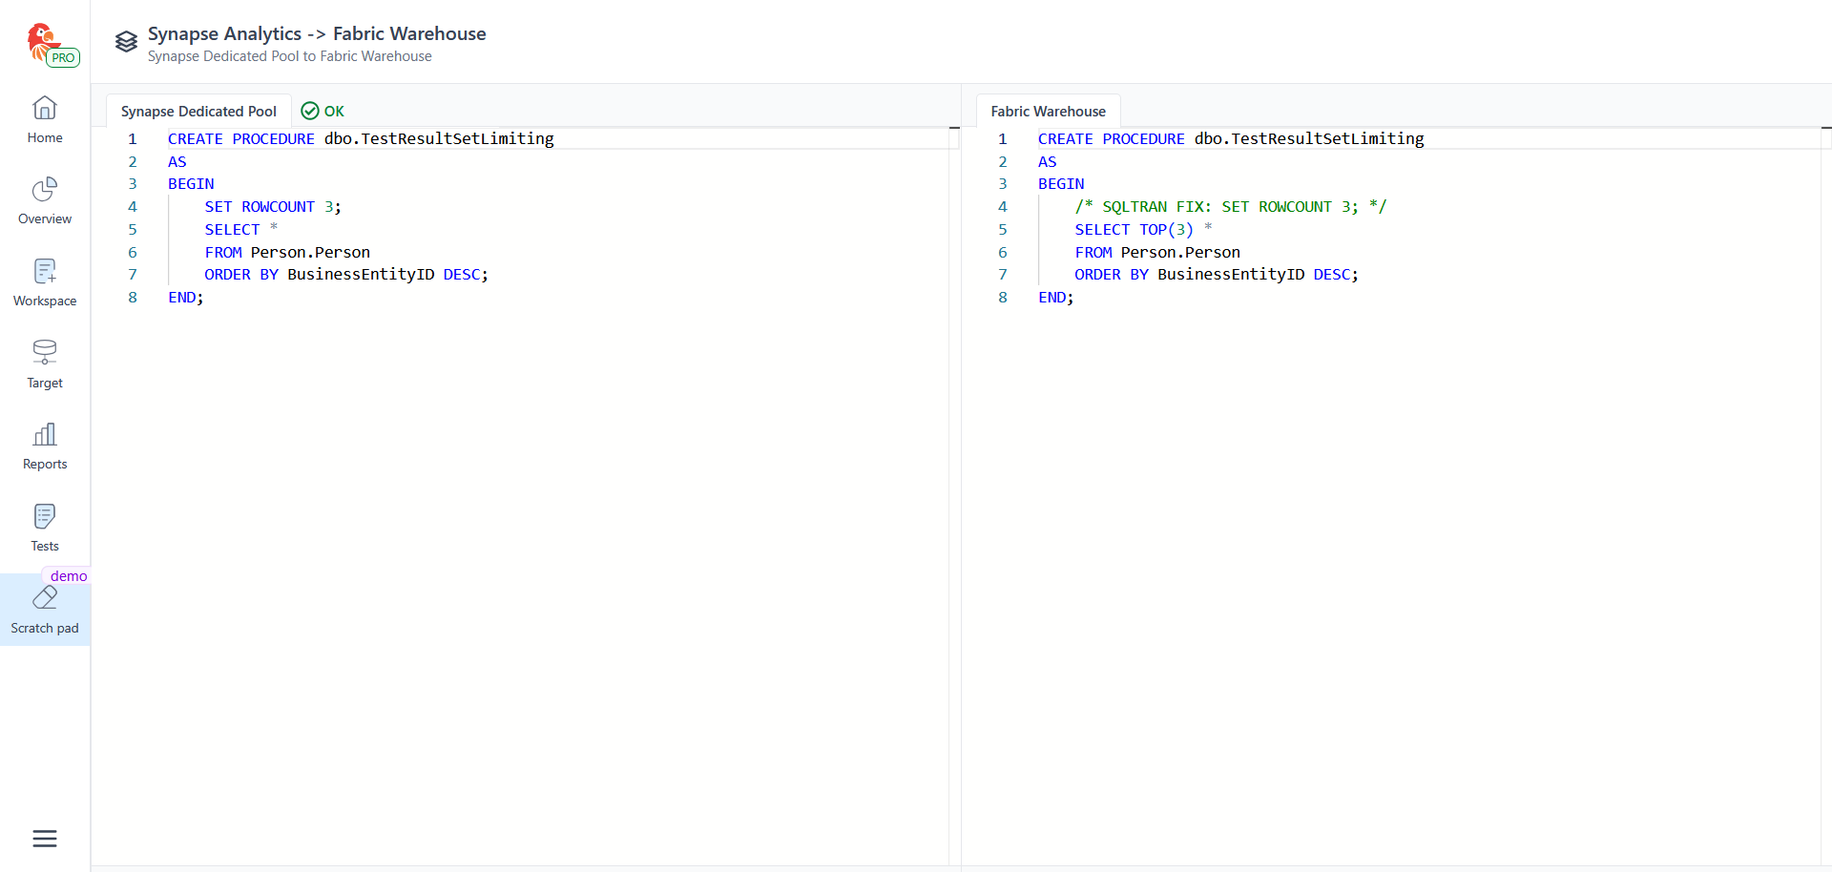Go to Overview pie chart icon

click(x=45, y=190)
